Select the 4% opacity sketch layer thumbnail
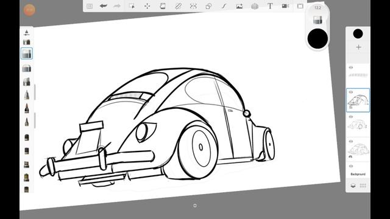 coord(358,150)
